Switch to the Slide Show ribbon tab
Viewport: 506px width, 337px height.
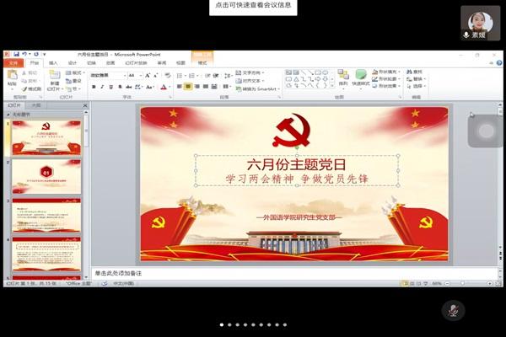[x=136, y=63]
